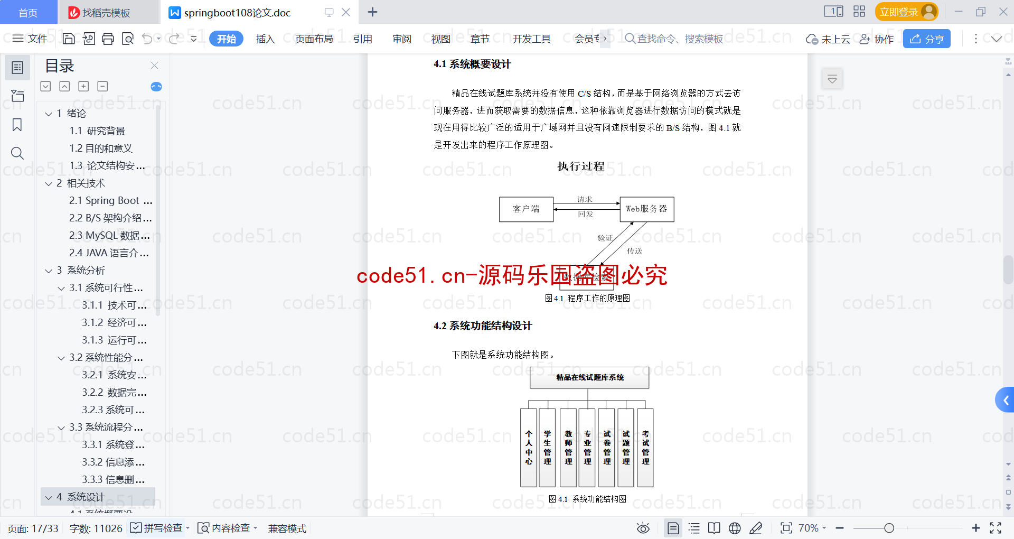Open the bookmark sidebar icon
The height and width of the screenshot is (539, 1014).
click(17, 125)
